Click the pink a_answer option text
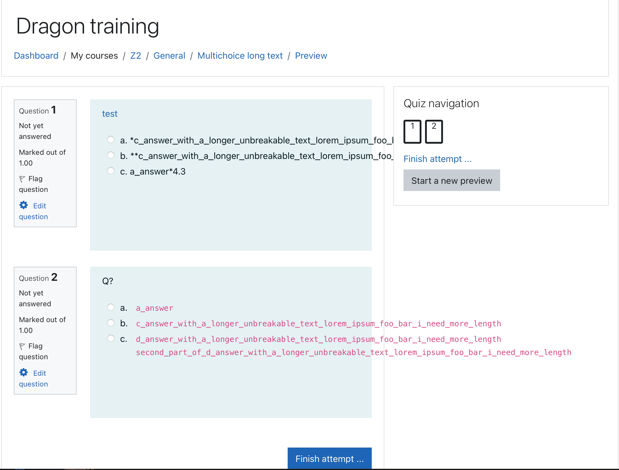Image resolution: width=619 pixels, height=470 pixels. click(155, 308)
